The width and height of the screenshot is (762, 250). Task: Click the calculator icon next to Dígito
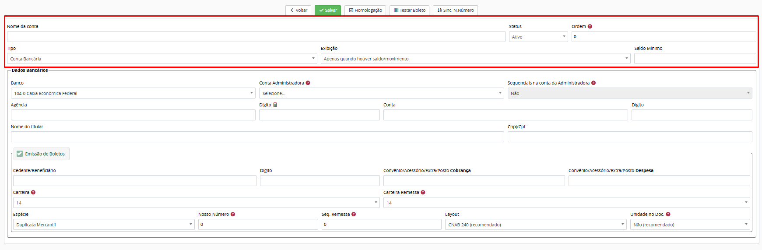click(x=275, y=105)
